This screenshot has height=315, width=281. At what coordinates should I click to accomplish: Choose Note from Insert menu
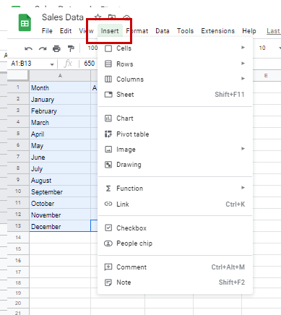click(175, 282)
